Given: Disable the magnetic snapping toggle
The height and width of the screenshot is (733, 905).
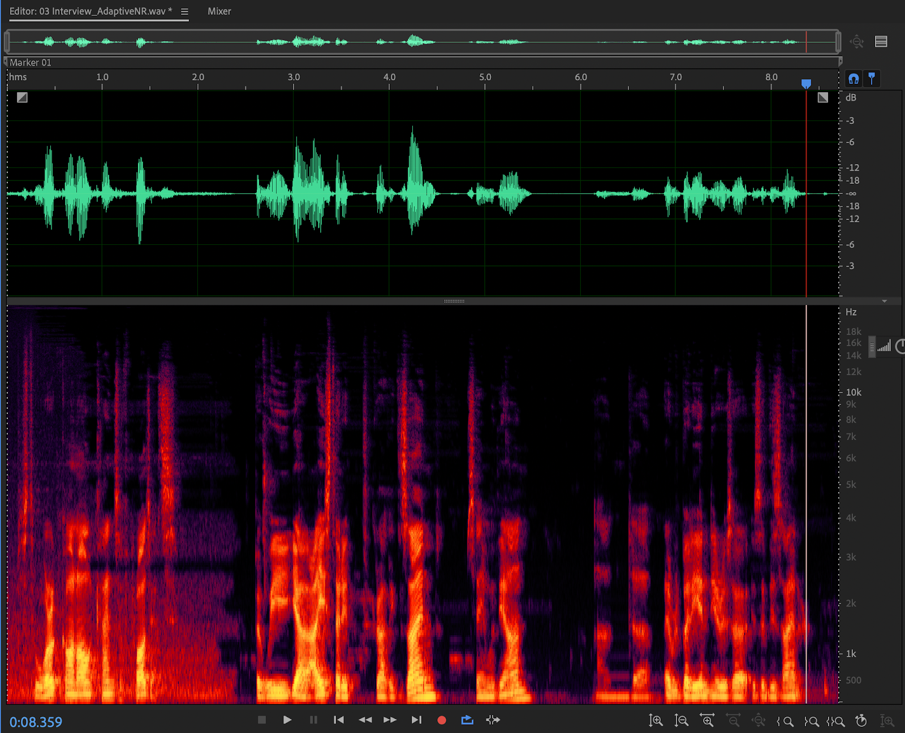Looking at the screenshot, I should point(853,79).
